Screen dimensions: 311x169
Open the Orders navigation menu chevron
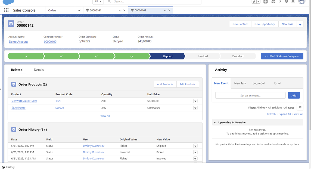[79, 10]
